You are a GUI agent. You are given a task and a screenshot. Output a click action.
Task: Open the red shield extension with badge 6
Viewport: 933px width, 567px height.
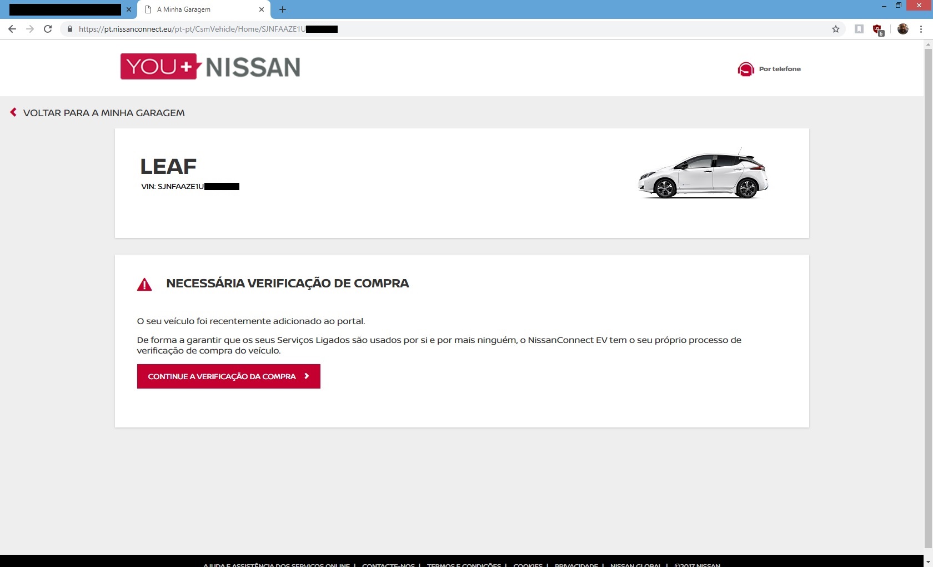point(878,29)
